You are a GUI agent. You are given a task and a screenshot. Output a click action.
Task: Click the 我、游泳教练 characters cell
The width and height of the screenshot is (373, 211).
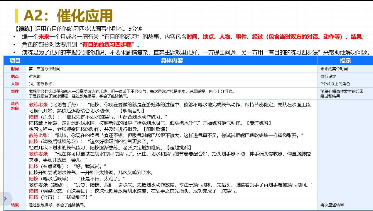(x=40, y=84)
